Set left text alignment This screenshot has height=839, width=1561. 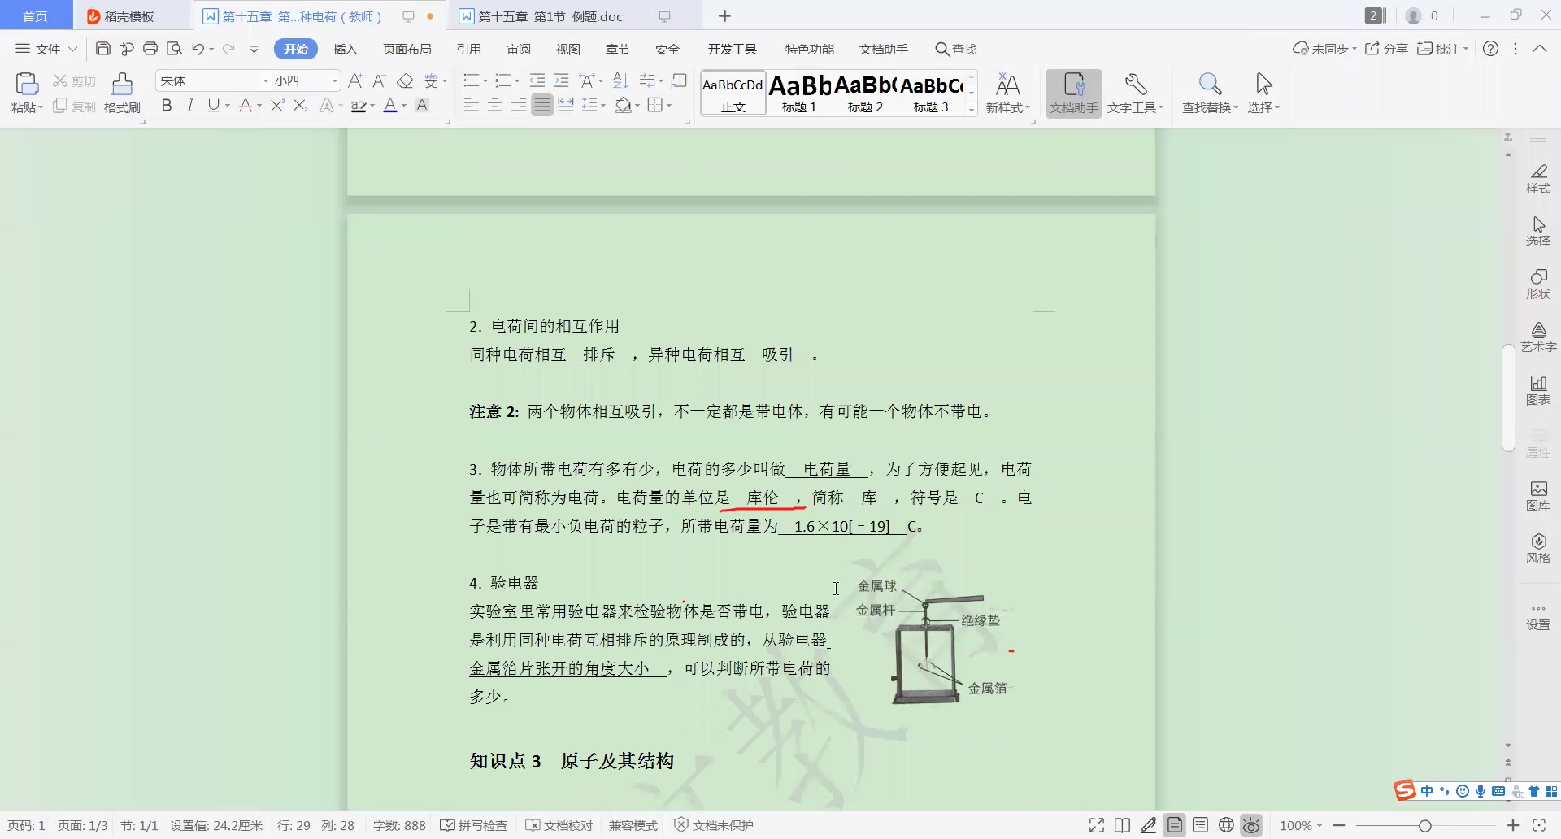471,105
